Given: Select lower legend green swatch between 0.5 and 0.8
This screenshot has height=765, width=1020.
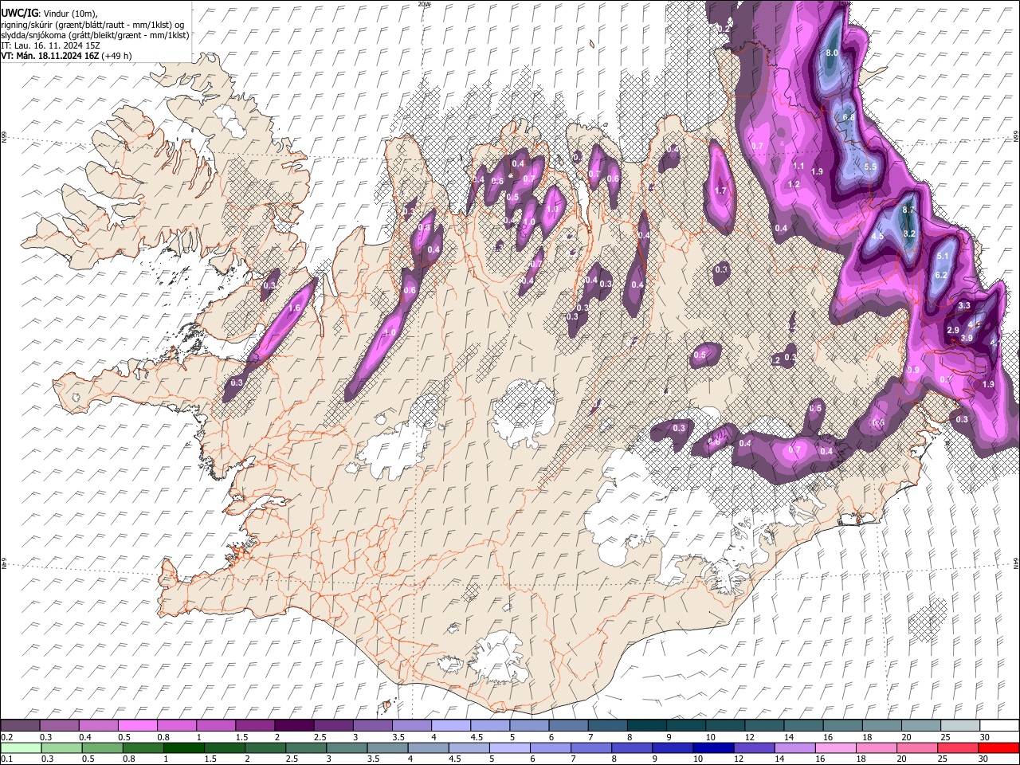Looking at the screenshot, I should click(x=102, y=747).
